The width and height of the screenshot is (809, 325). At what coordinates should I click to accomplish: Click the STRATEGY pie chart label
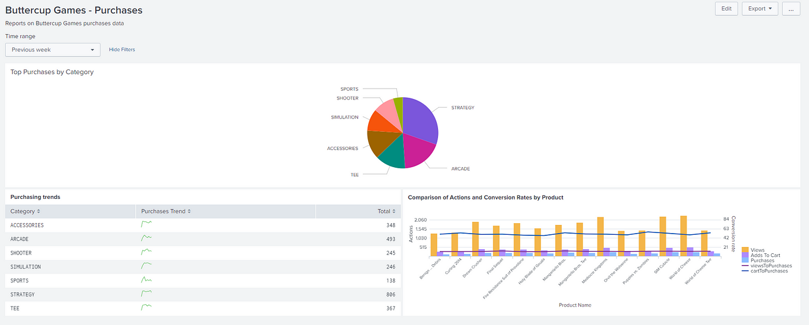pos(463,108)
